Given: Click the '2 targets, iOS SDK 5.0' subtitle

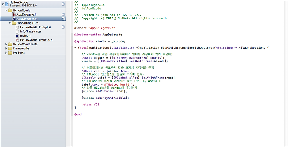Looking at the screenshot, I should pos(23,6).
